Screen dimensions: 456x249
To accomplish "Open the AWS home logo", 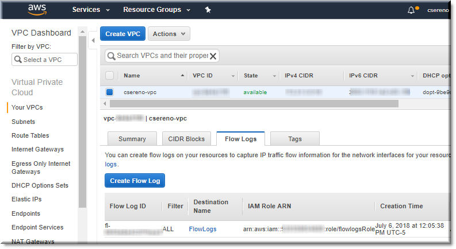I will (37, 10).
